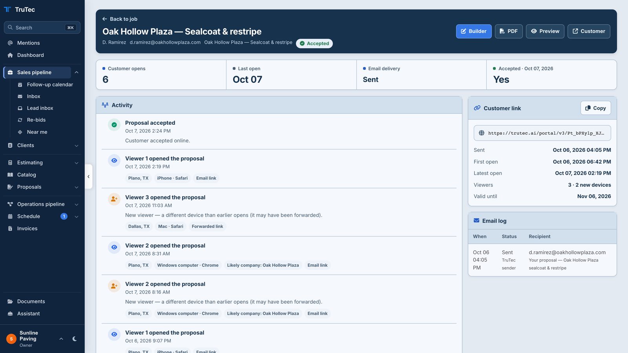Click the Sunline Paving avatar
The width and height of the screenshot is (628, 353).
[x=11, y=339]
